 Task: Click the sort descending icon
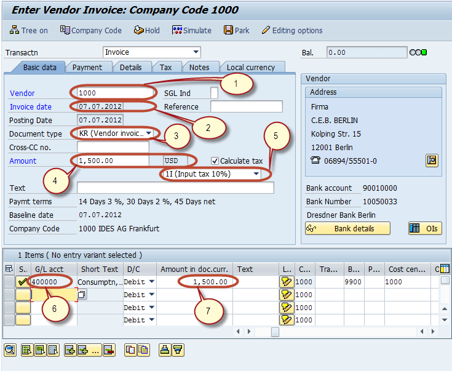177,350
